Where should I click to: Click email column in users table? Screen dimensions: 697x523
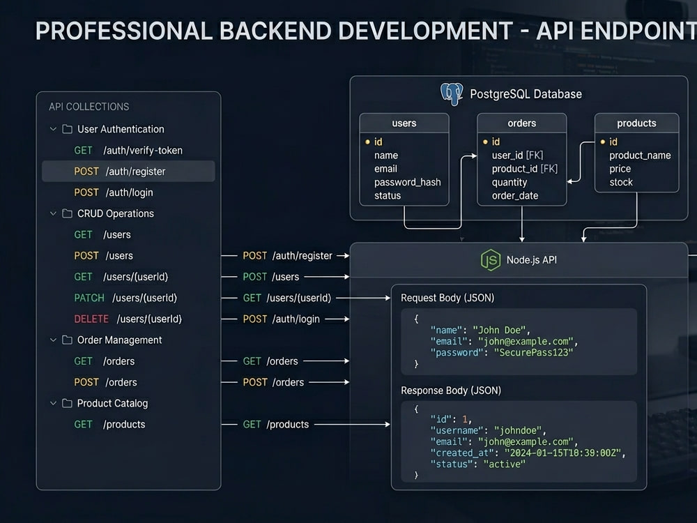(386, 169)
